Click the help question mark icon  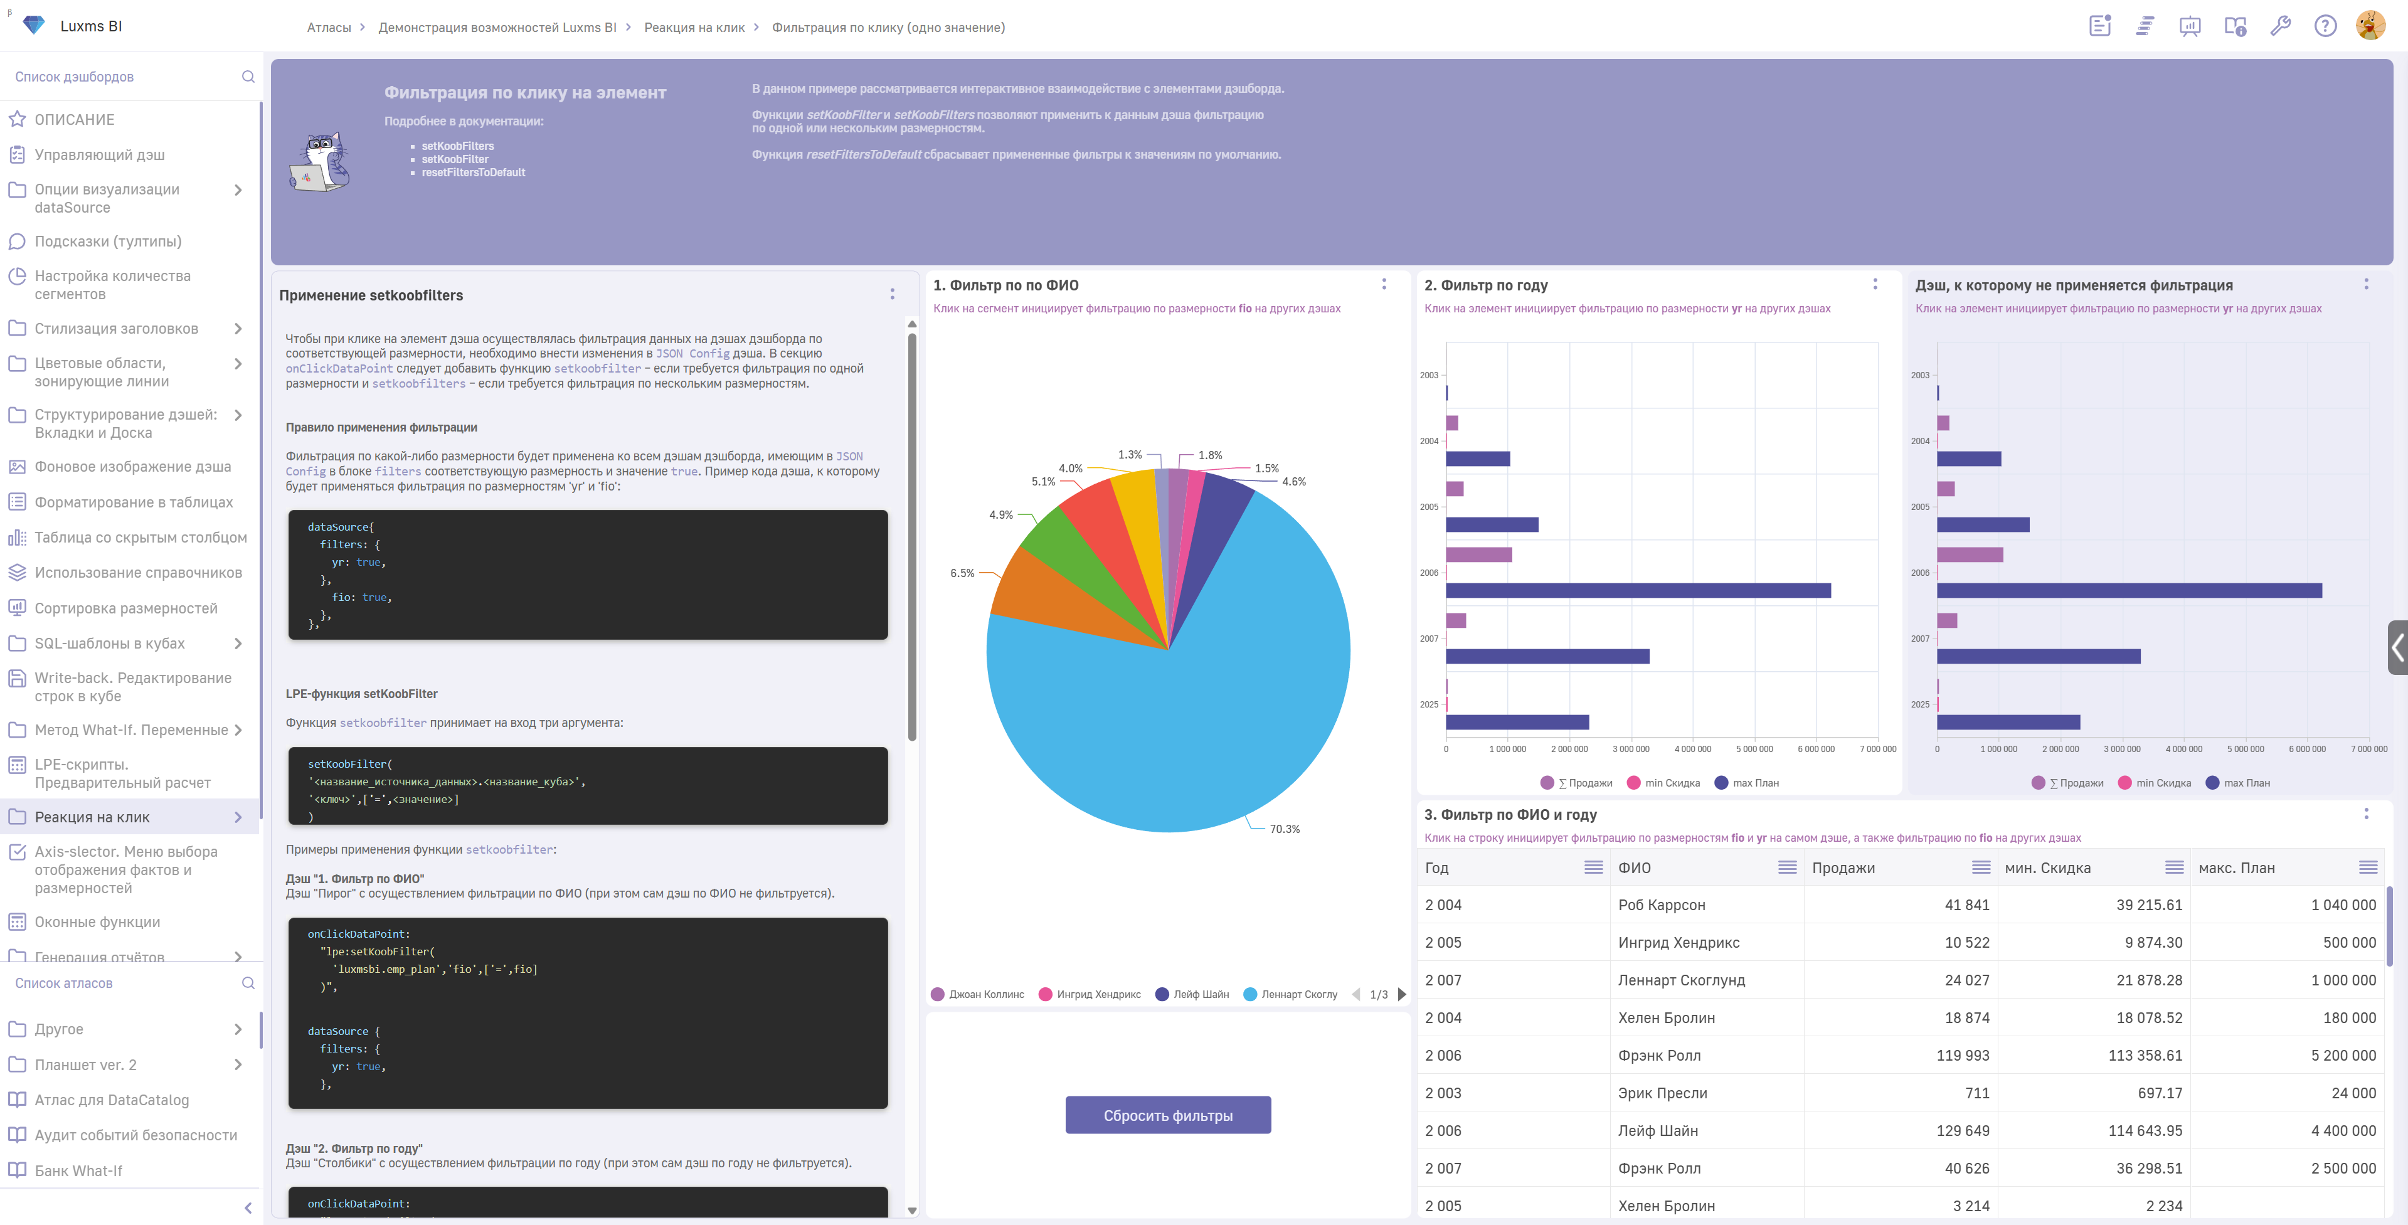click(2325, 26)
